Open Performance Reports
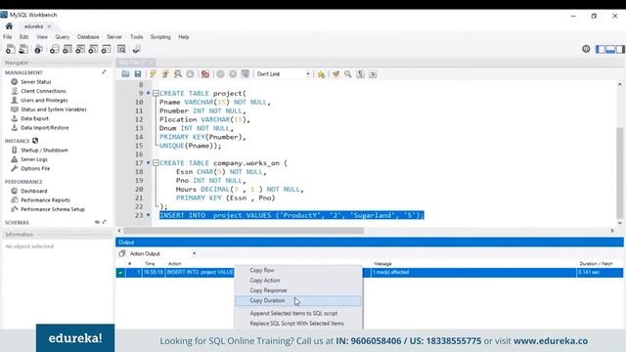The width and height of the screenshot is (626, 352). click(x=45, y=199)
